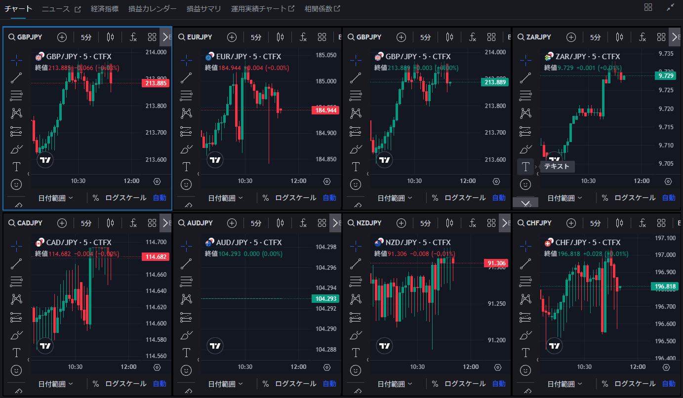Open chart settings gear in EURJPY chart
683x398 pixels.
[327, 181]
